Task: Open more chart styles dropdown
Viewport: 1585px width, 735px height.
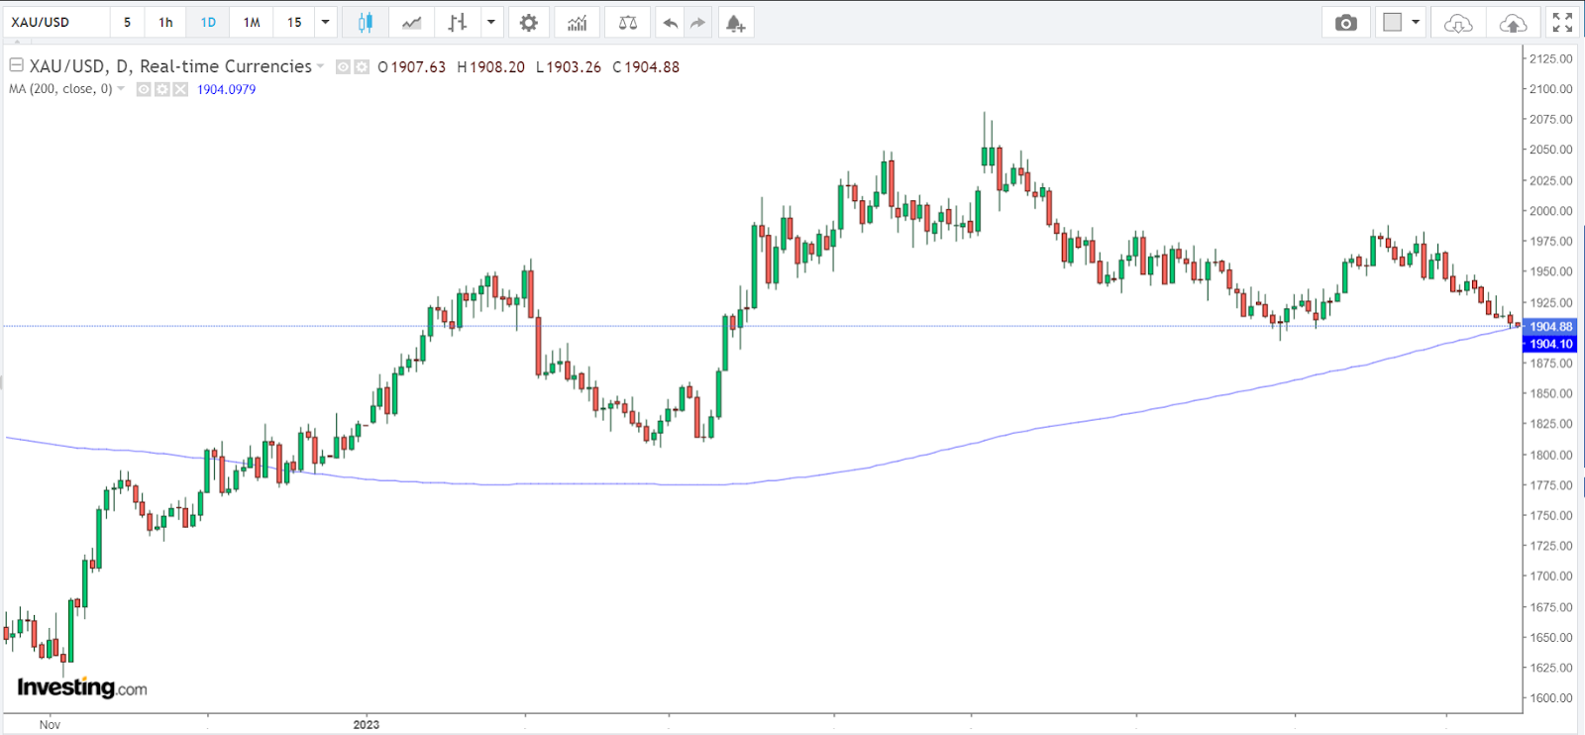Action: point(491,22)
